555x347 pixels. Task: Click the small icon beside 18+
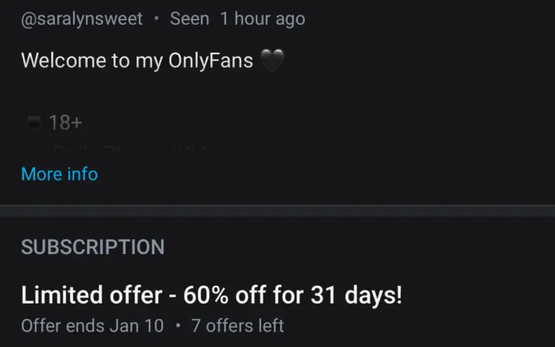pos(33,122)
